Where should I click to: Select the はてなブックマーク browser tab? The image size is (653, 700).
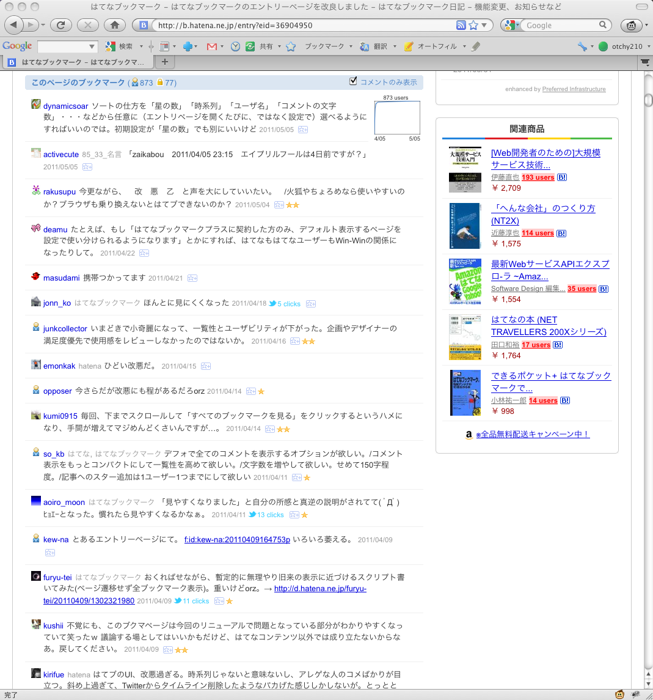pos(78,62)
